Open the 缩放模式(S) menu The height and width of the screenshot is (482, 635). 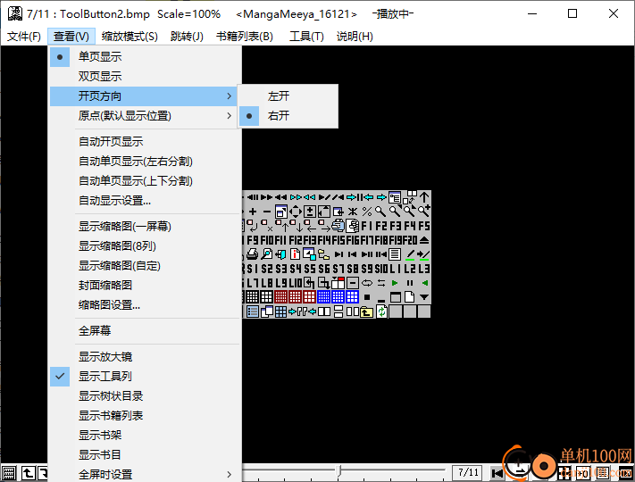click(x=130, y=37)
